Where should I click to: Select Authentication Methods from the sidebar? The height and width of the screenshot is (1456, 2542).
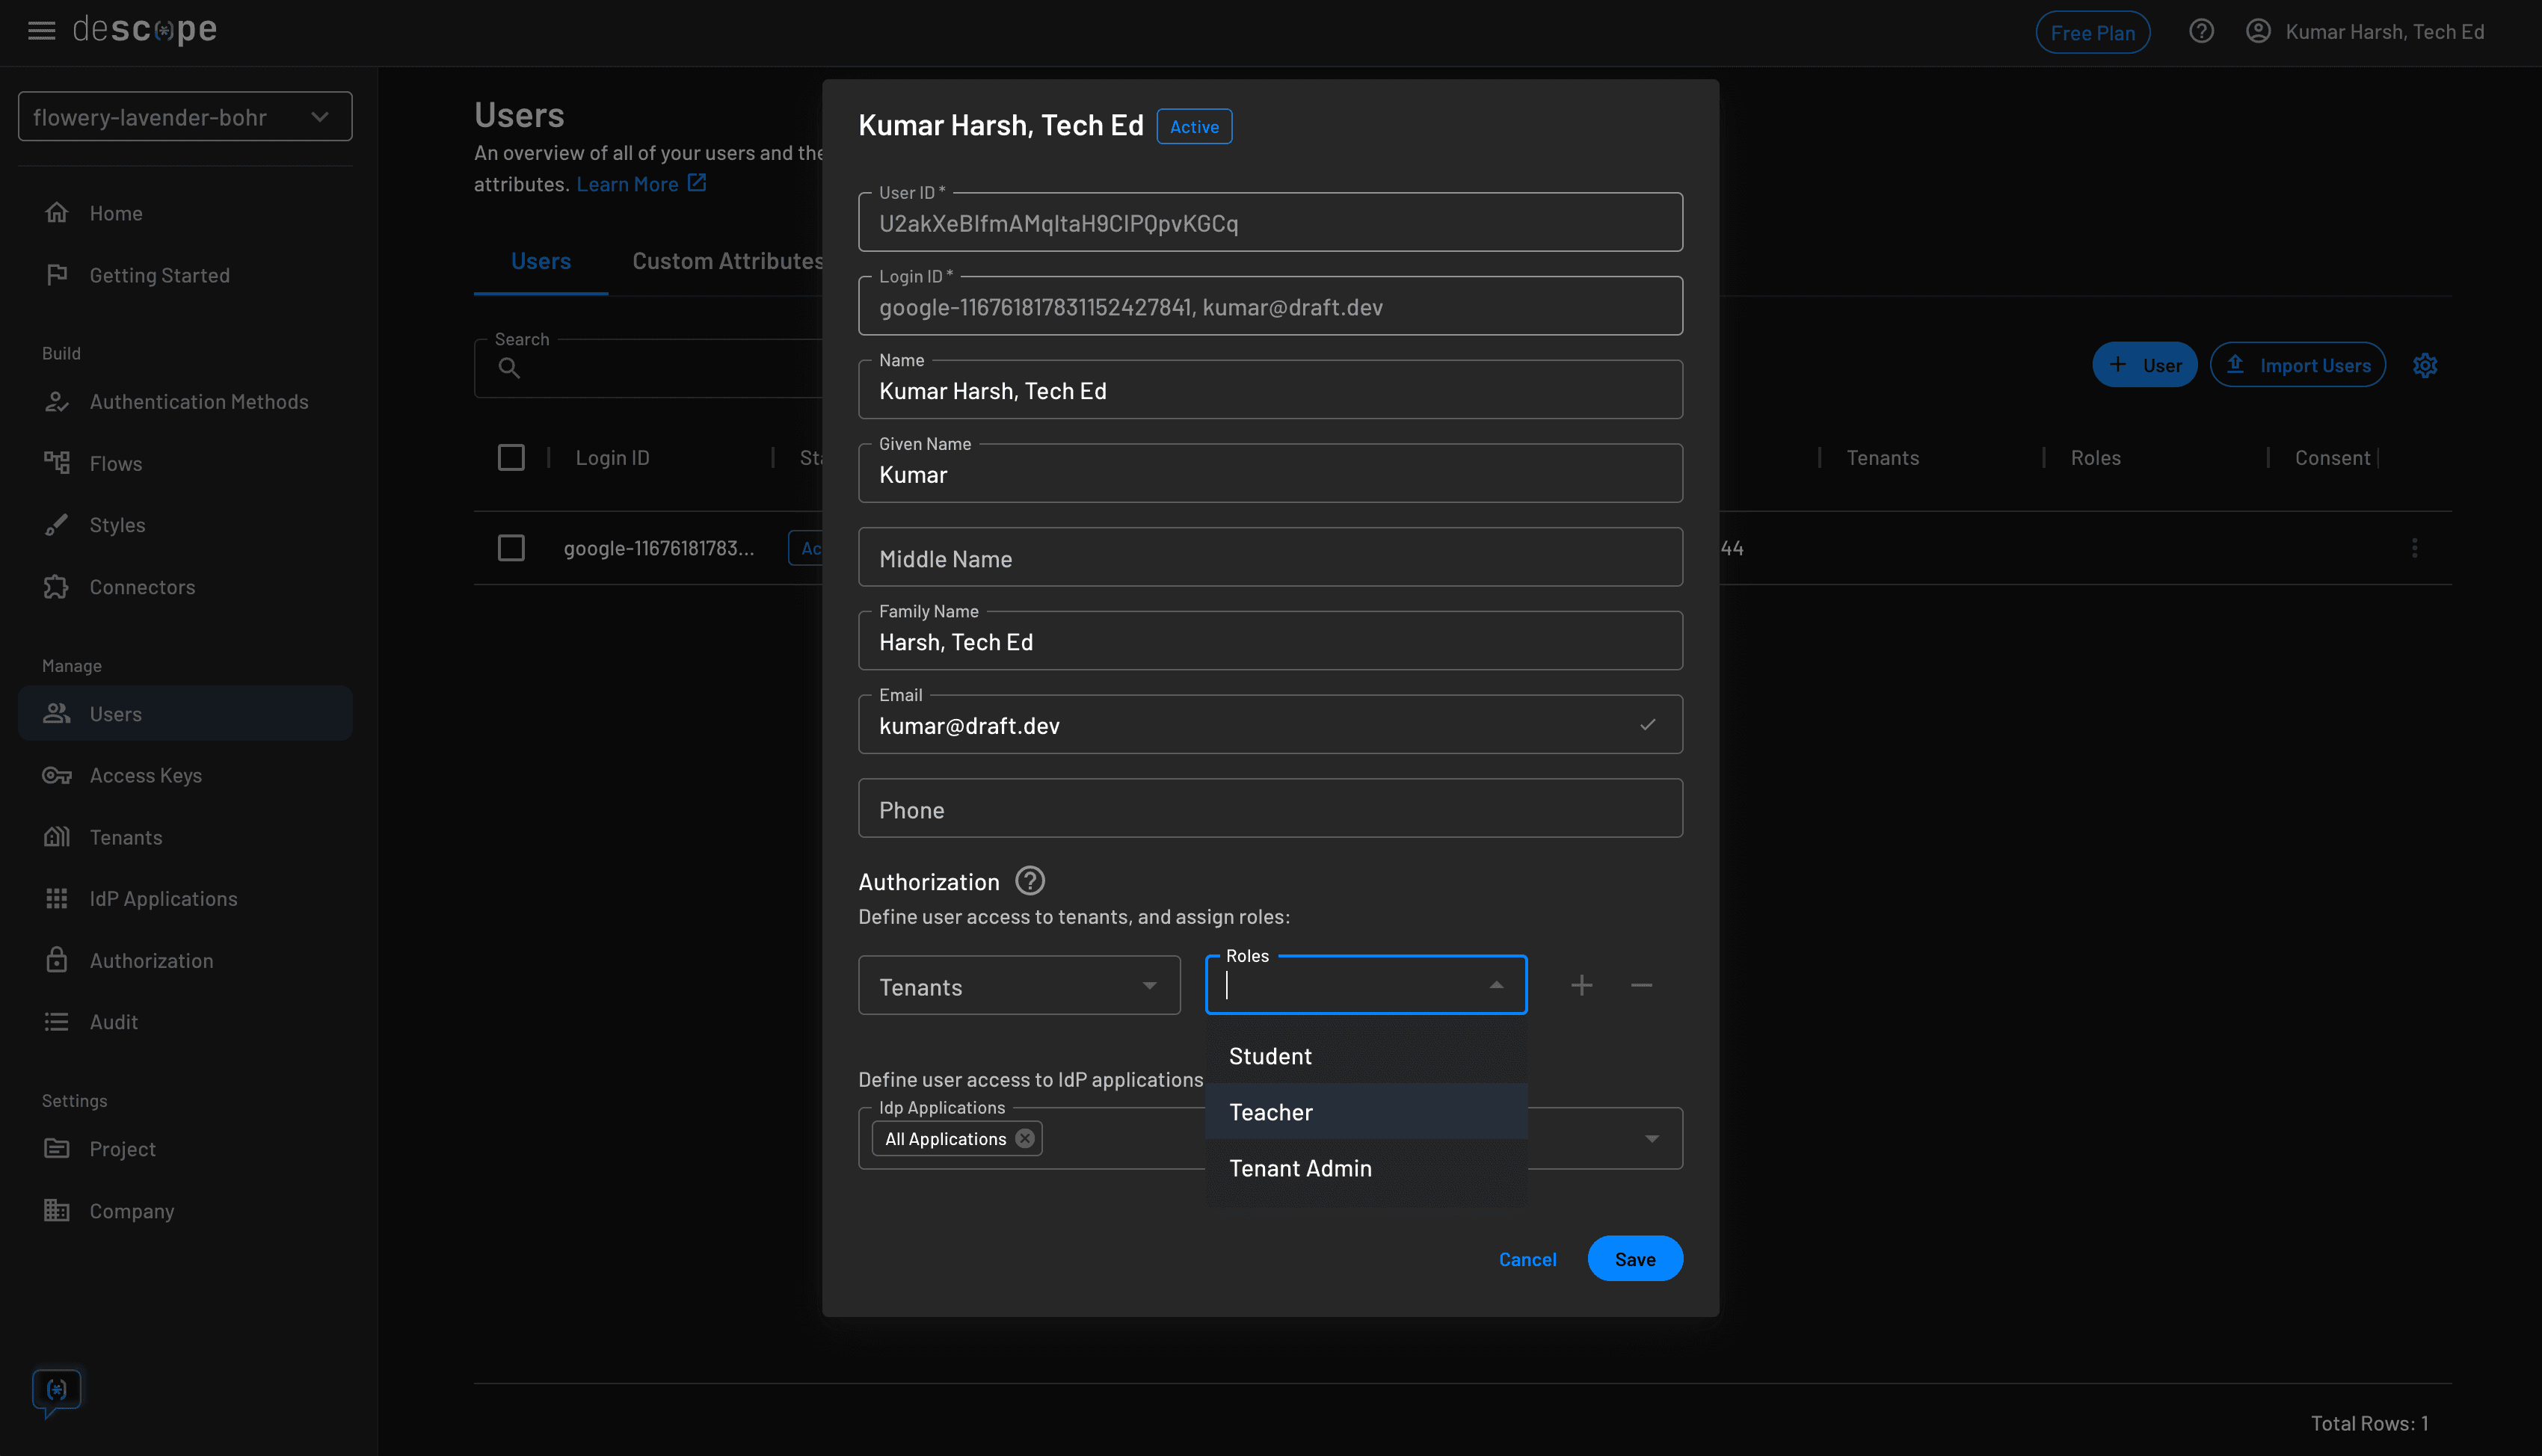[198, 401]
